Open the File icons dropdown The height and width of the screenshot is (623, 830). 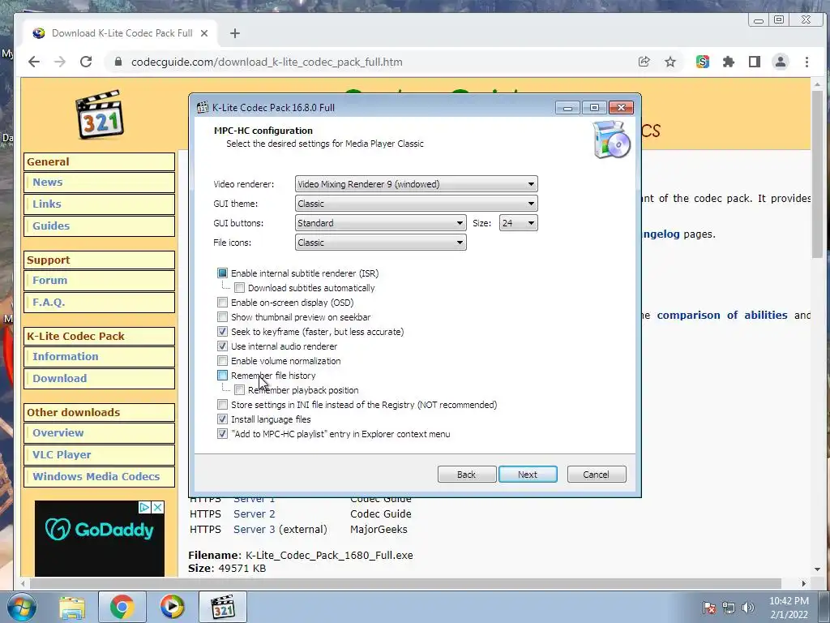(381, 243)
